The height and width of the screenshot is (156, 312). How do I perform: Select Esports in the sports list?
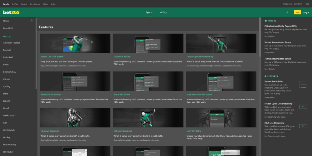coord(7,101)
